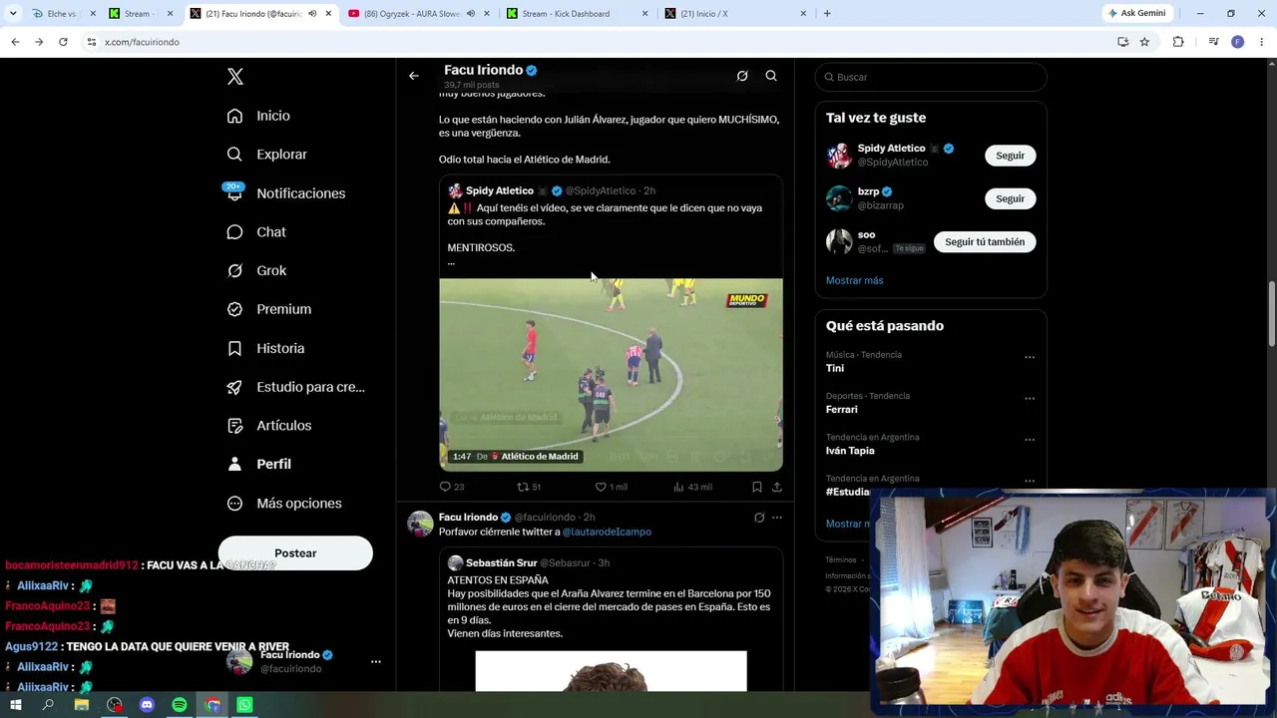Viewport: 1277px width, 718px height.
Task: Follow bzrp in suggestions
Action: coord(1010,198)
